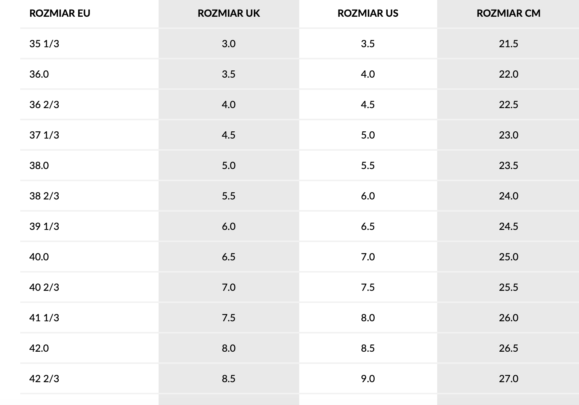Click the ROZMIAR EU column header

coord(60,13)
